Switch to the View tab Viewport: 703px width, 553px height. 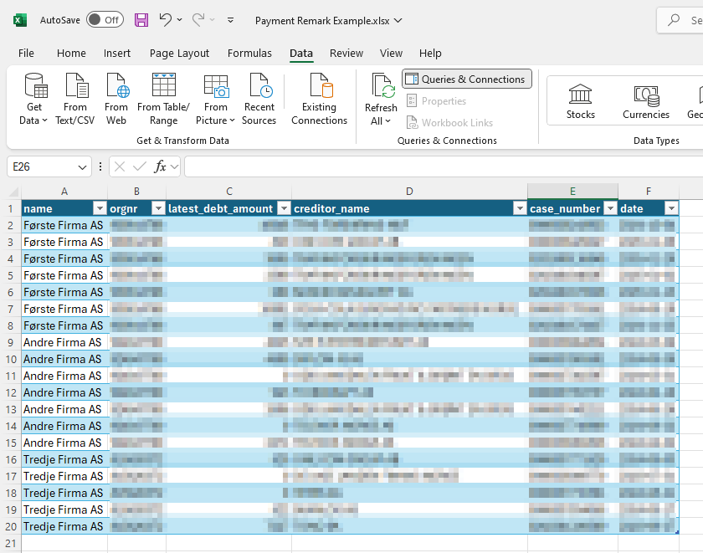point(391,53)
